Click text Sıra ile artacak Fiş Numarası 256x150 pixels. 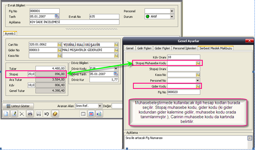[144, 138]
